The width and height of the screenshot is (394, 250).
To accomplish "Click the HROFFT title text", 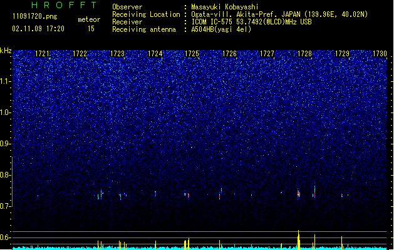I will pyautogui.click(x=65, y=5).
